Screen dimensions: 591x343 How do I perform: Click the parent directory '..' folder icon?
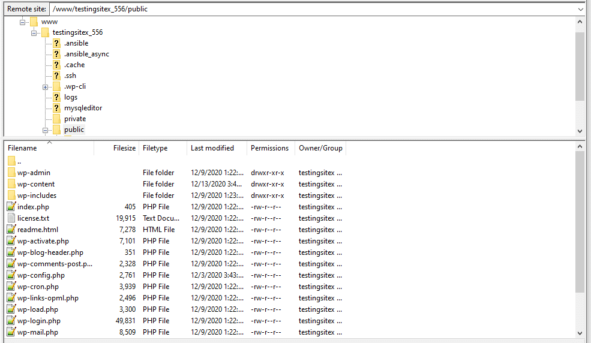point(11,161)
